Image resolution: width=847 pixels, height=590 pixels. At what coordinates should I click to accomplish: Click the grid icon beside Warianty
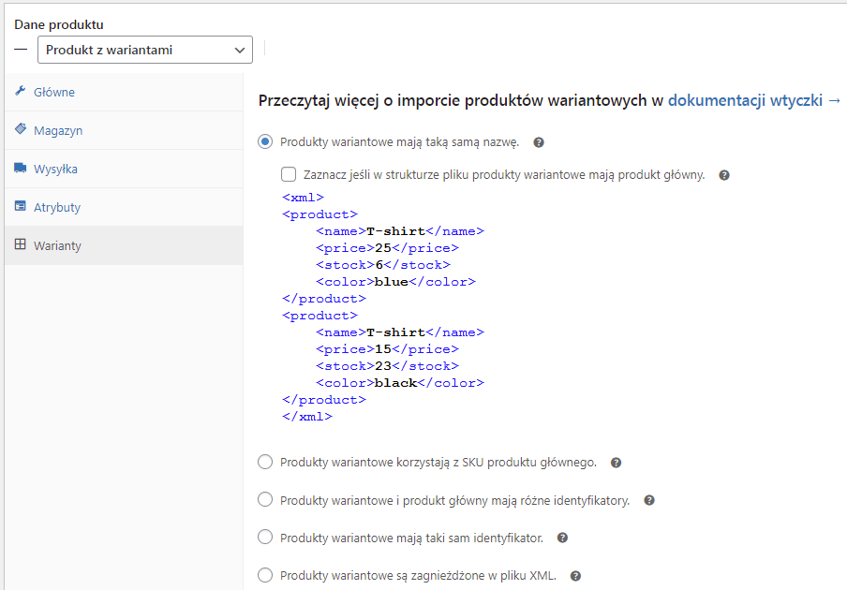click(20, 244)
